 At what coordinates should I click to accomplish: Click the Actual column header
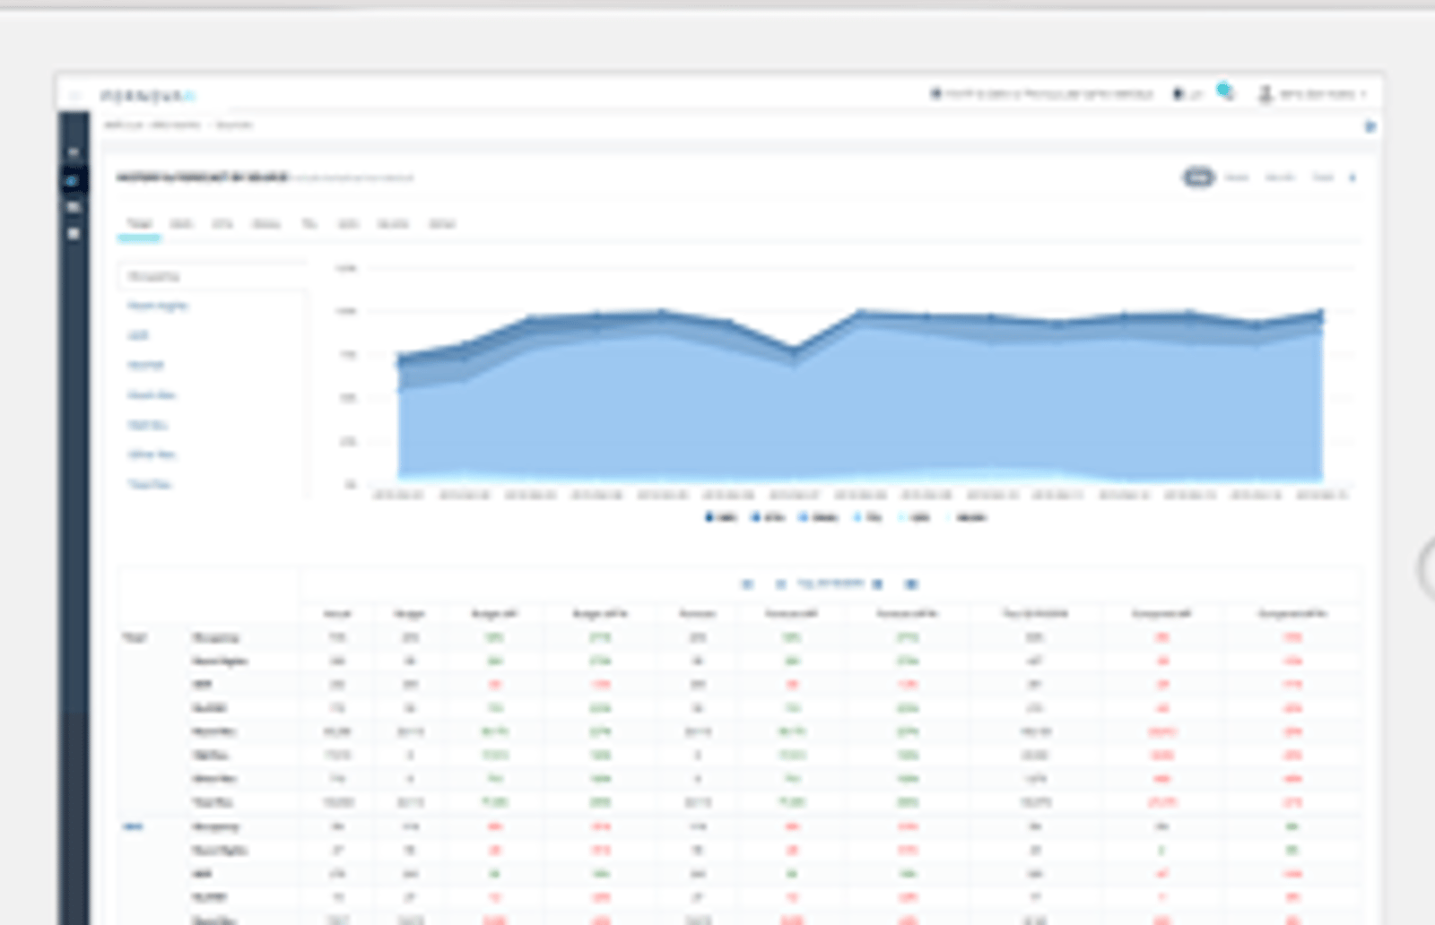click(337, 614)
